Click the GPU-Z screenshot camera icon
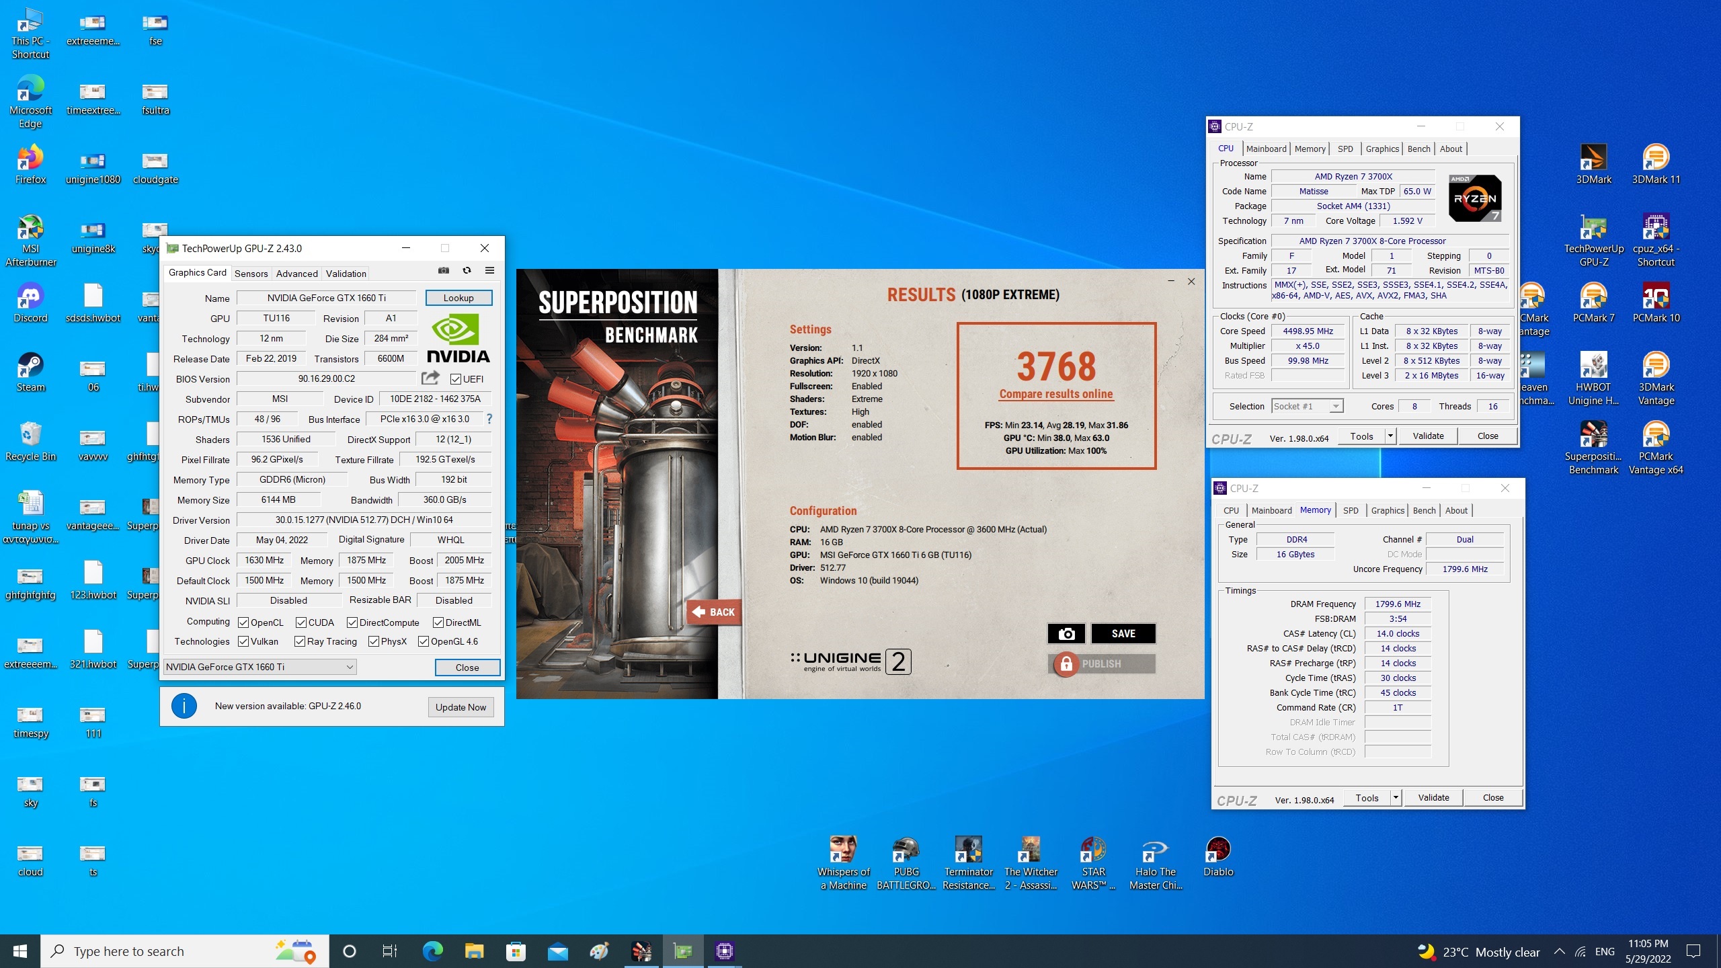The width and height of the screenshot is (1721, 968). [x=444, y=271]
